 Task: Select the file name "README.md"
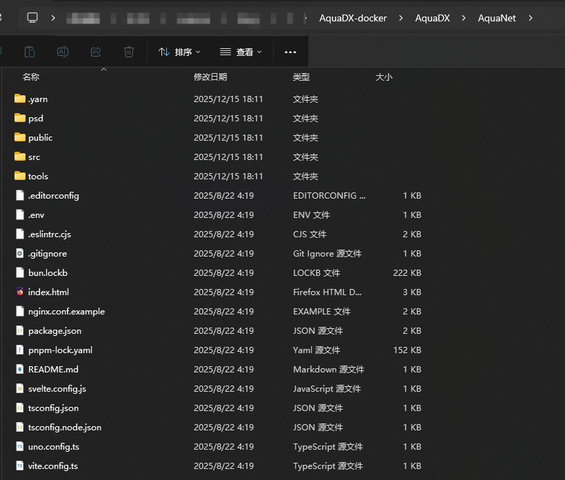[x=53, y=370]
